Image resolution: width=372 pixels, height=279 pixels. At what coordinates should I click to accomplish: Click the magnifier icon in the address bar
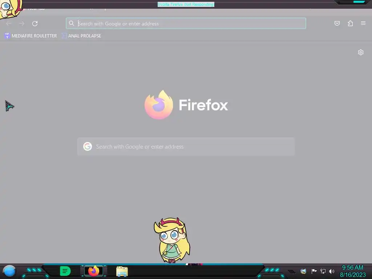pos(72,23)
